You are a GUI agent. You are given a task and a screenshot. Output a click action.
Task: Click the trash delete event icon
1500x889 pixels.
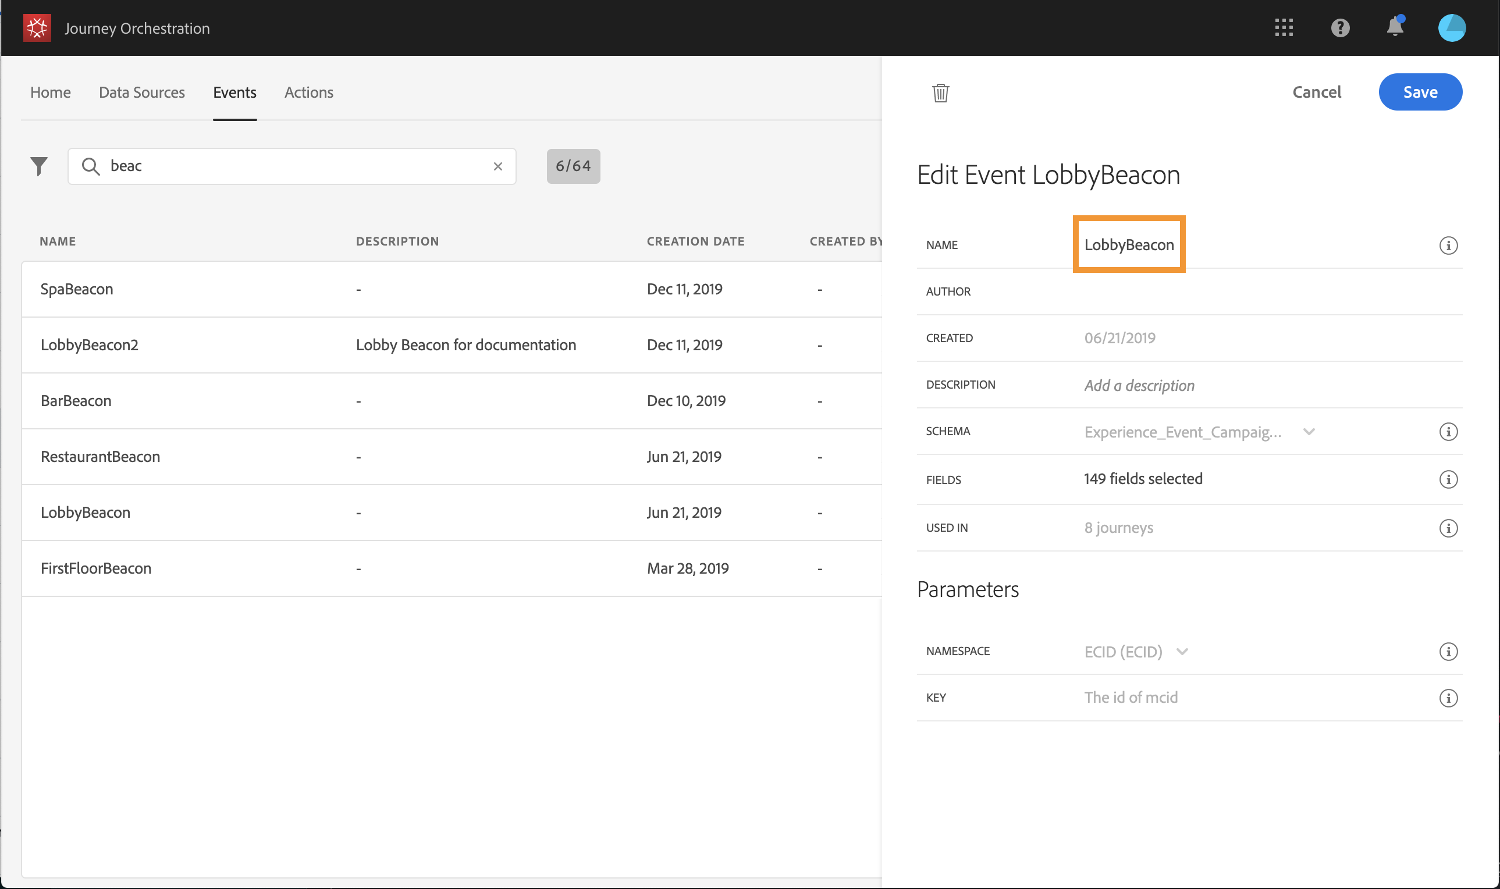pyautogui.click(x=940, y=93)
